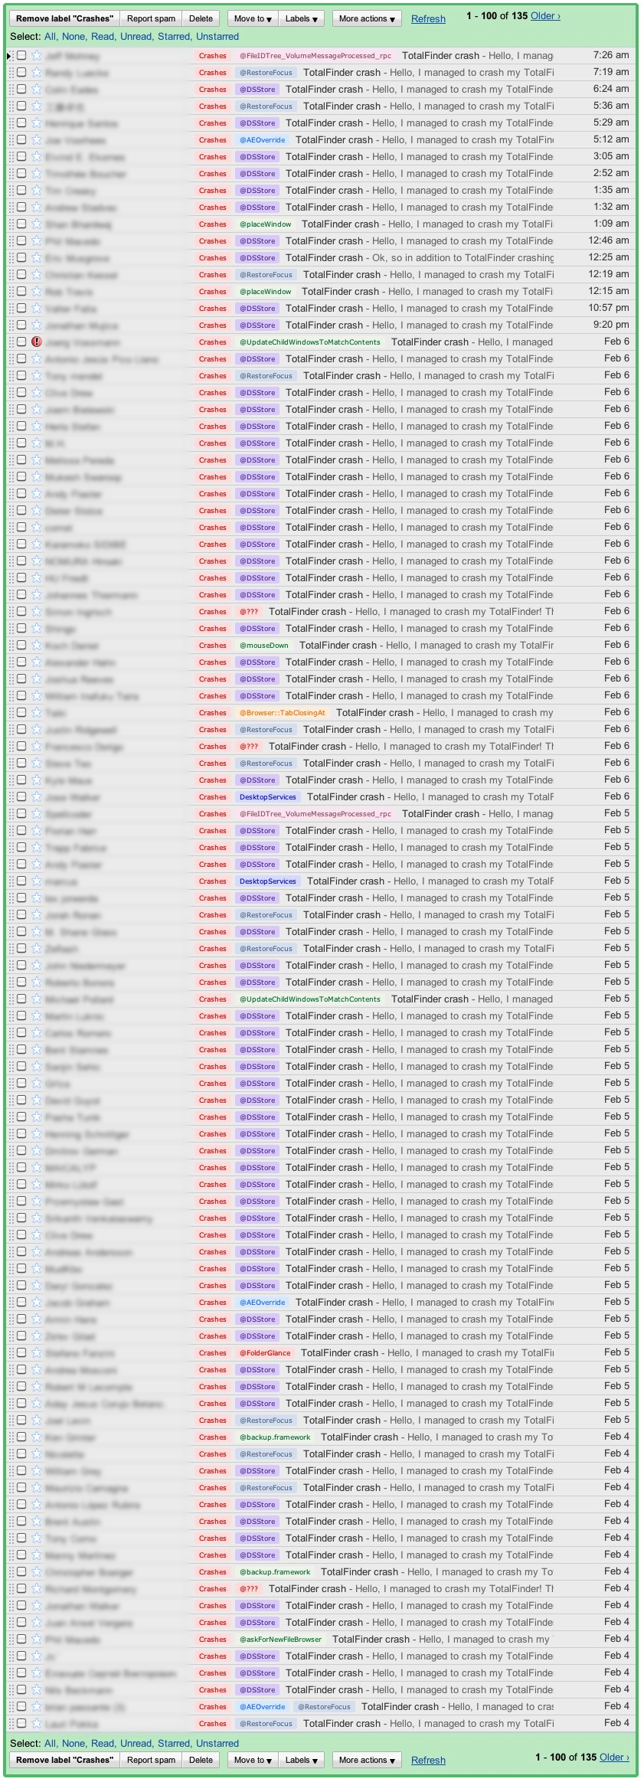Click the bottom 'Delete' button
The image size is (644, 1782).
coord(201,1760)
